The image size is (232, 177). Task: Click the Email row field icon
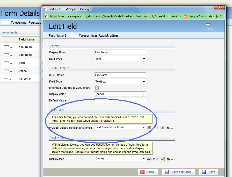6,62
